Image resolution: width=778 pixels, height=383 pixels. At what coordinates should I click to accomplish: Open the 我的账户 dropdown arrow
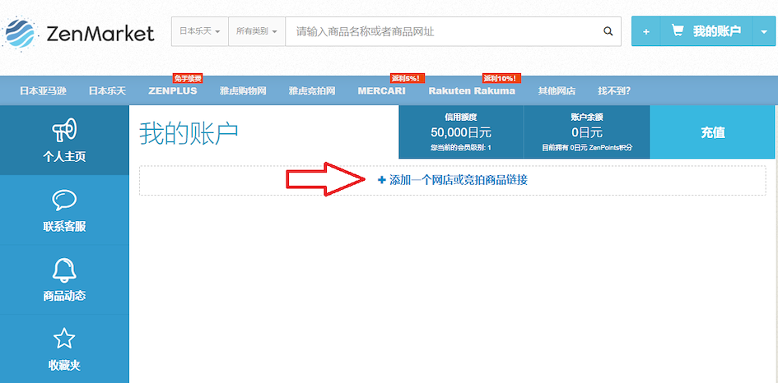[763, 31]
